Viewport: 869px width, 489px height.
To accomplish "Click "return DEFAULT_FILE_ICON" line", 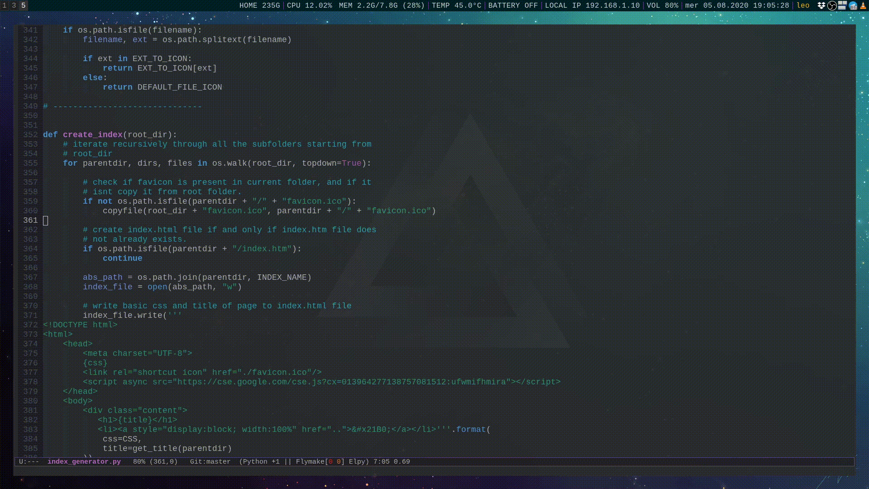I will (162, 87).
